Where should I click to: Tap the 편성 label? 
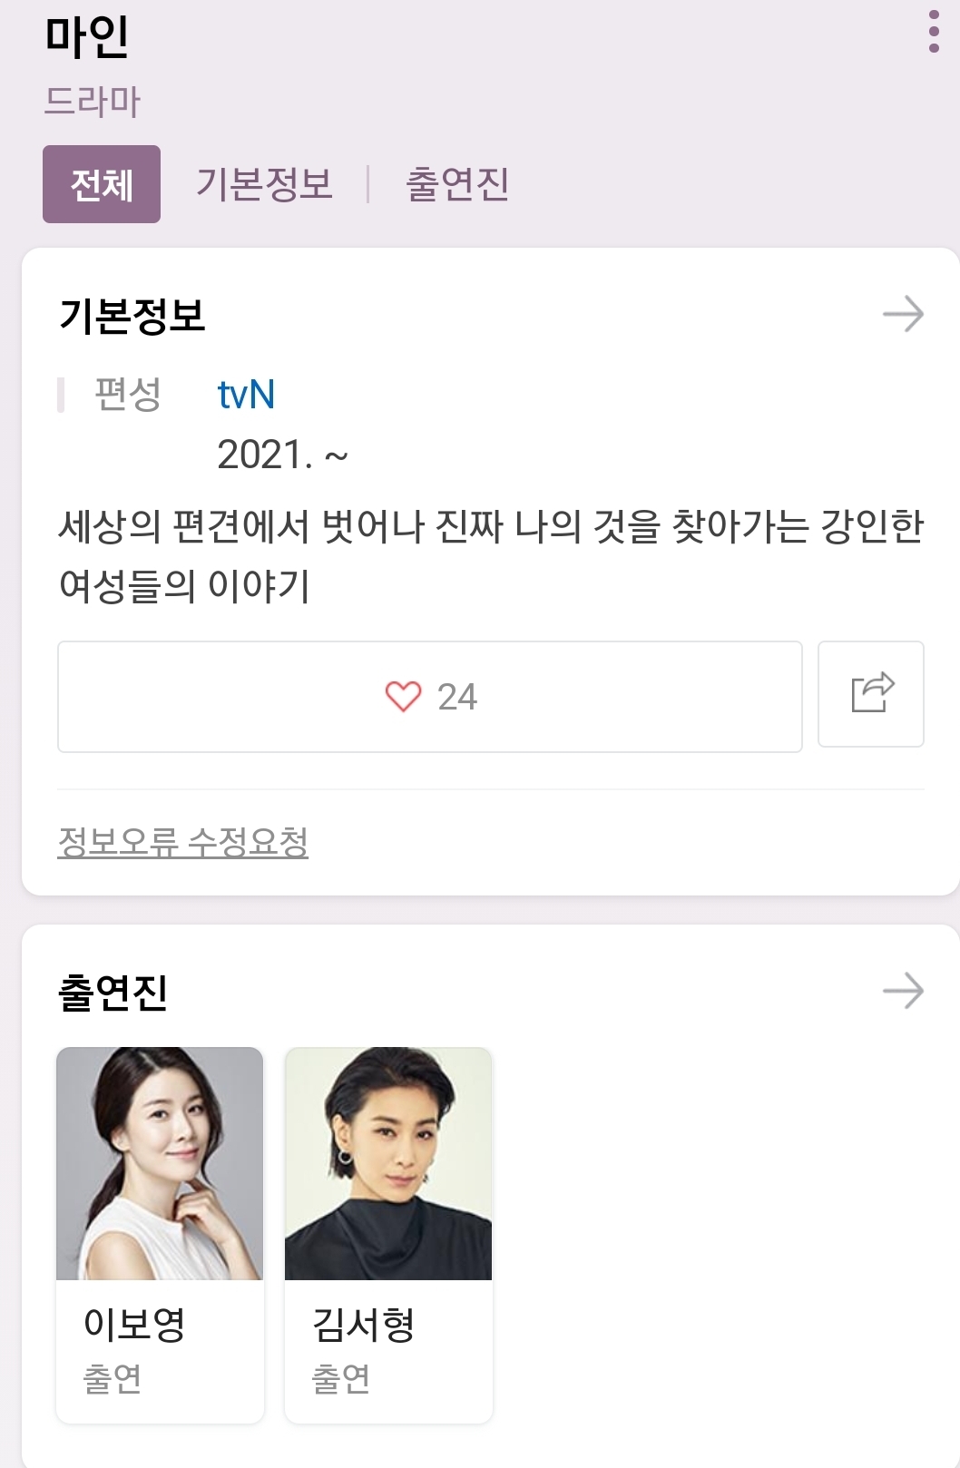pos(128,395)
